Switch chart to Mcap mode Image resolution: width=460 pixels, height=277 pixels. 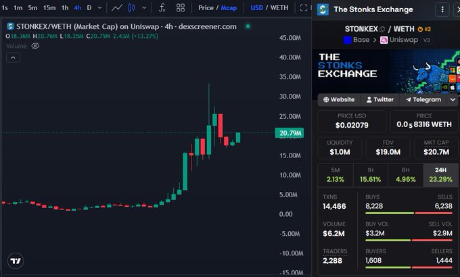(x=229, y=8)
